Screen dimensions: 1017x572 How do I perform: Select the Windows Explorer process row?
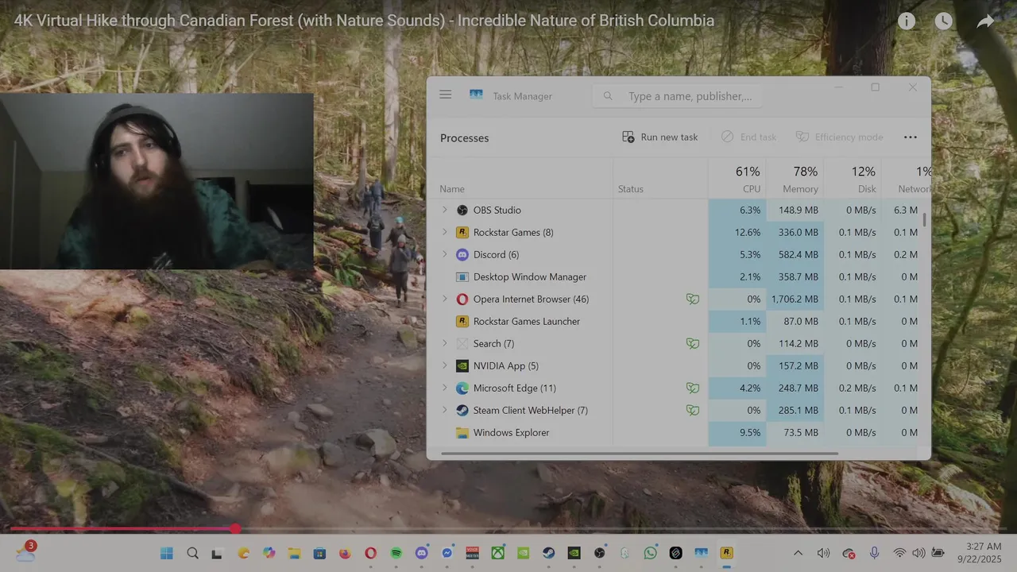679,432
